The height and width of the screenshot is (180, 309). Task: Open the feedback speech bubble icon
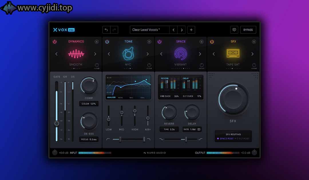coord(234,30)
